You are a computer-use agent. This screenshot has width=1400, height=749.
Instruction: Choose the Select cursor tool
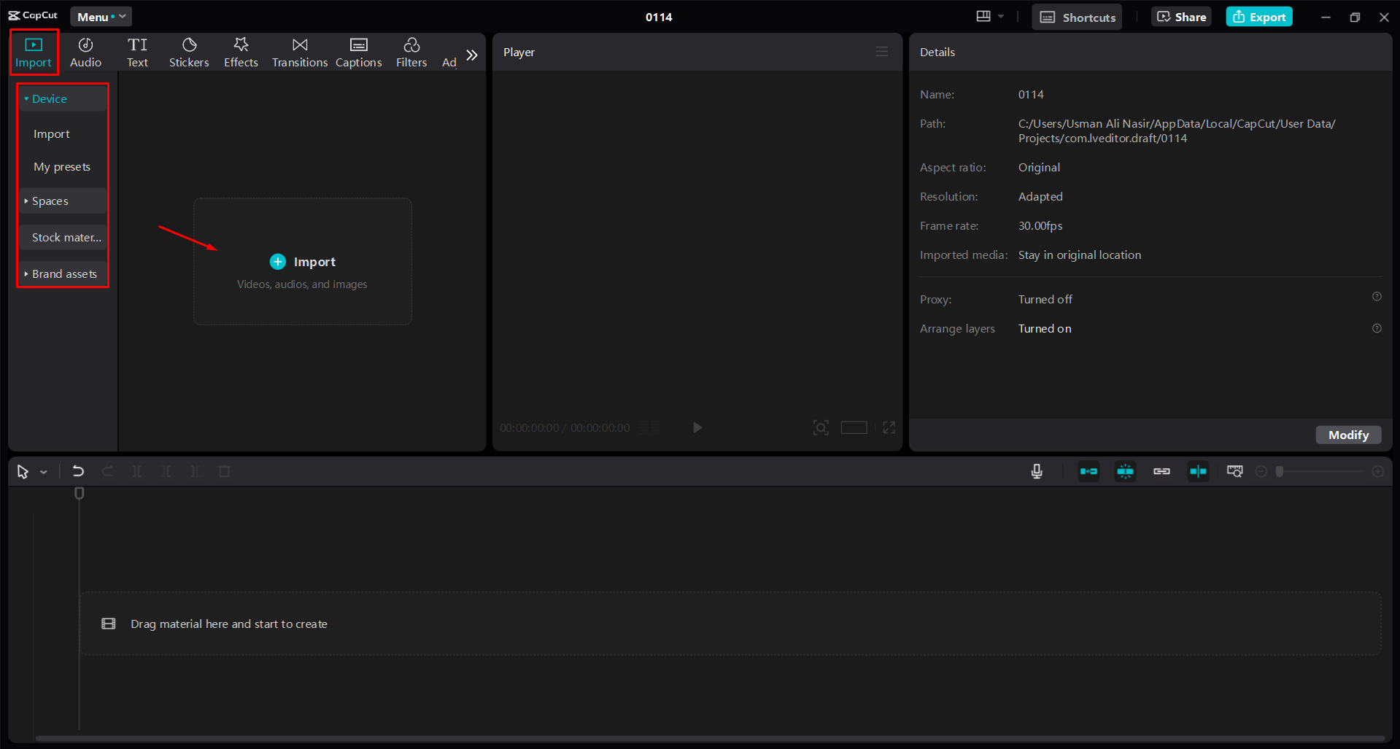(23, 472)
